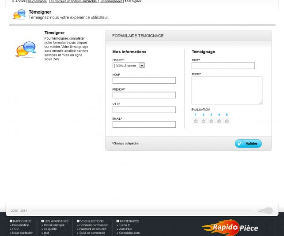
Task: Click the bullet icon next to VOS QUESTIONS
Action: coord(78,221)
